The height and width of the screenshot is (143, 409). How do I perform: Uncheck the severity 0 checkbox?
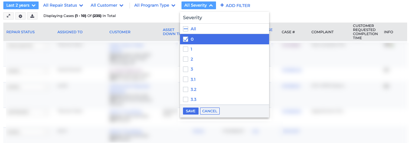[186, 39]
